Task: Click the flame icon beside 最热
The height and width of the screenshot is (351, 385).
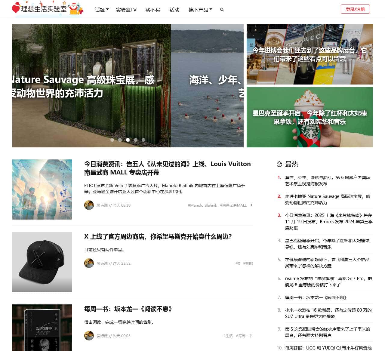Action: coord(279,164)
